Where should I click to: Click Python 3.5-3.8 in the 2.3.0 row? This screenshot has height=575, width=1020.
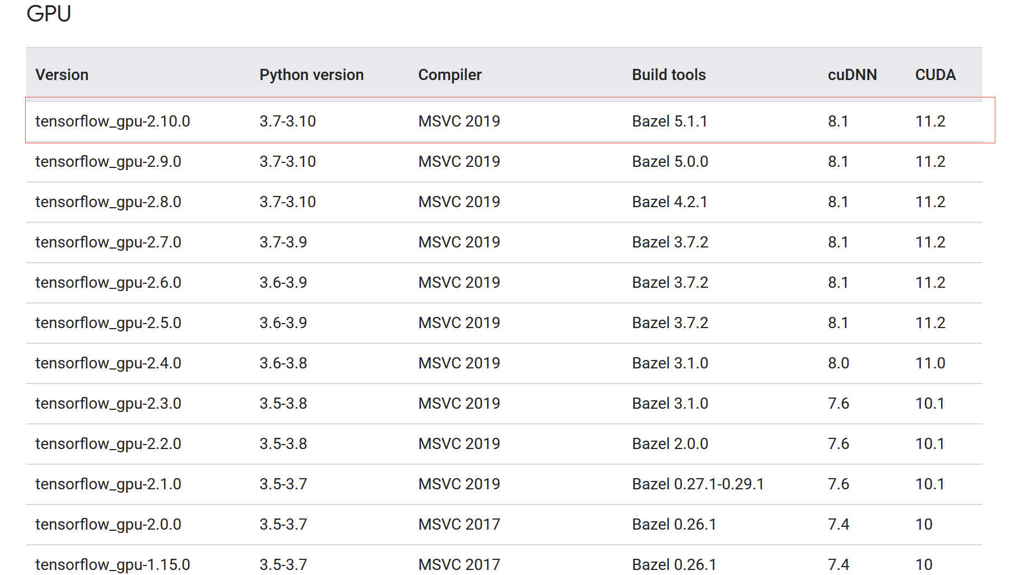coord(283,403)
